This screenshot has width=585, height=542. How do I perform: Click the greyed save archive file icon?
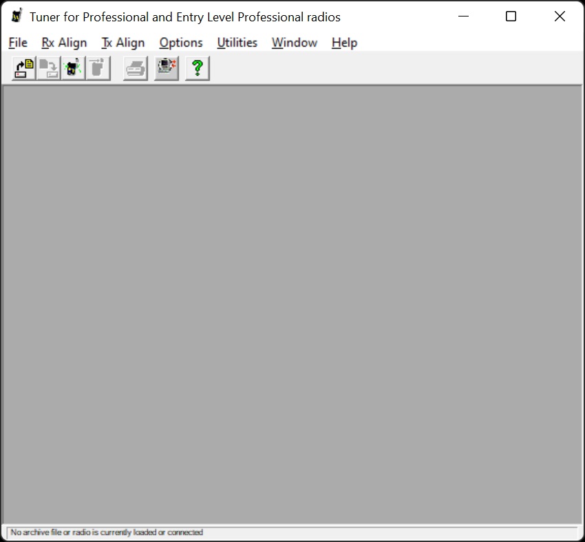(x=48, y=68)
